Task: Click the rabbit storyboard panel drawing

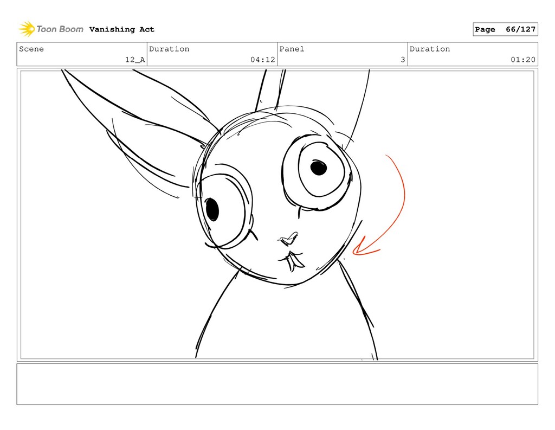Action: tap(277, 215)
